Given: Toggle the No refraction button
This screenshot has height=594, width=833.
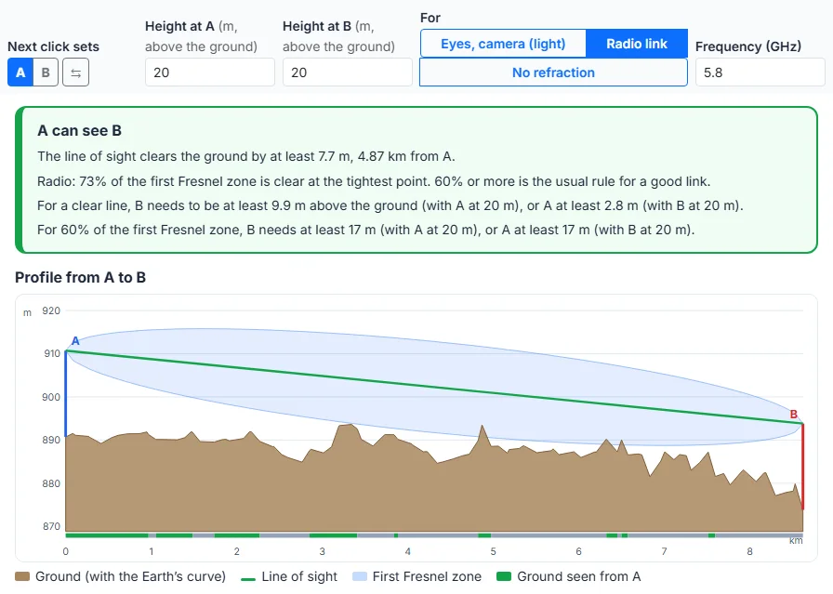Looking at the screenshot, I should point(553,73).
